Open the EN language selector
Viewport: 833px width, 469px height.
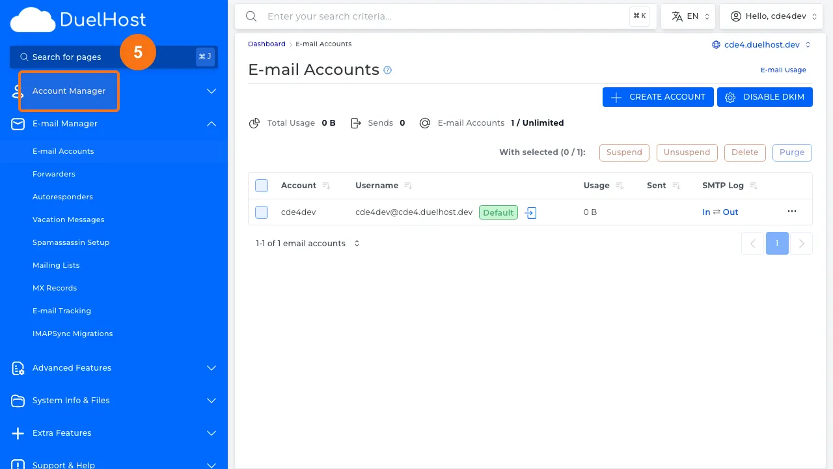[688, 16]
